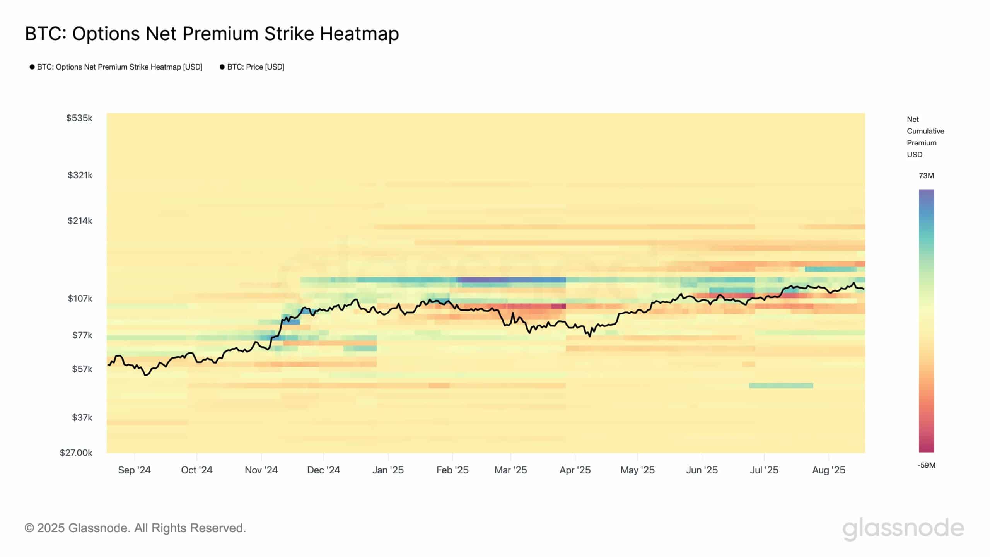
Task: Click the BTC: Price legend dot
Action: (222, 67)
